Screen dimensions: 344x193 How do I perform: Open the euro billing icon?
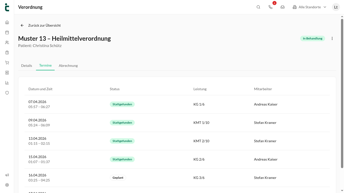(7, 73)
